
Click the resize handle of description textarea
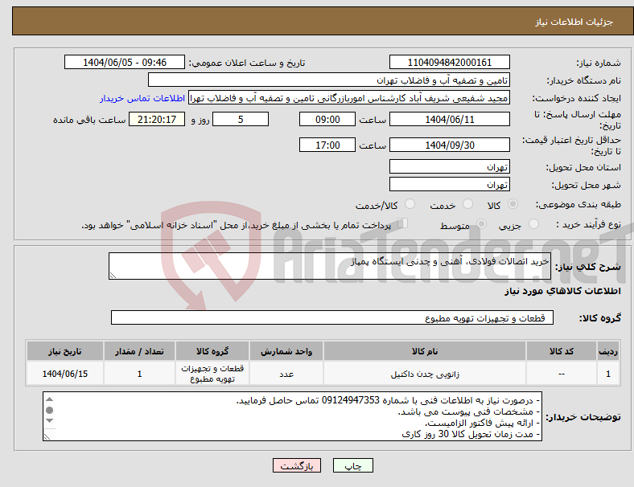pyautogui.click(x=113, y=276)
